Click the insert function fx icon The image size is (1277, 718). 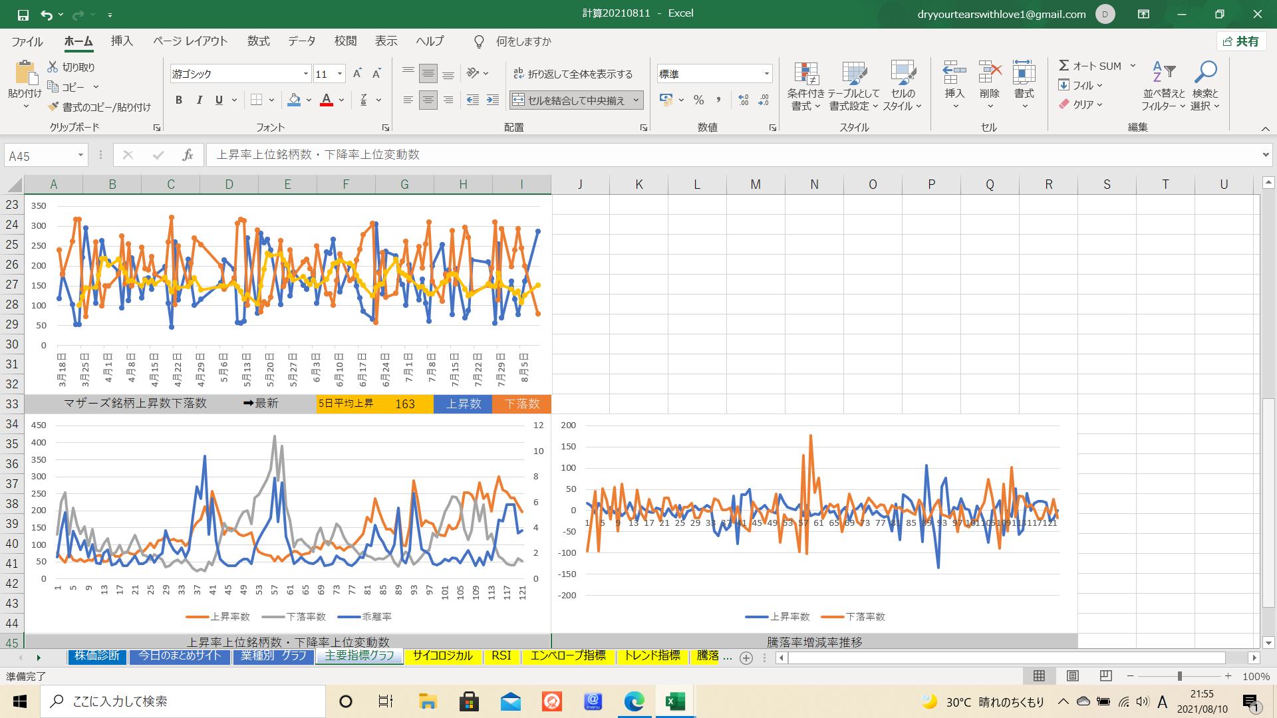pyautogui.click(x=188, y=155)
